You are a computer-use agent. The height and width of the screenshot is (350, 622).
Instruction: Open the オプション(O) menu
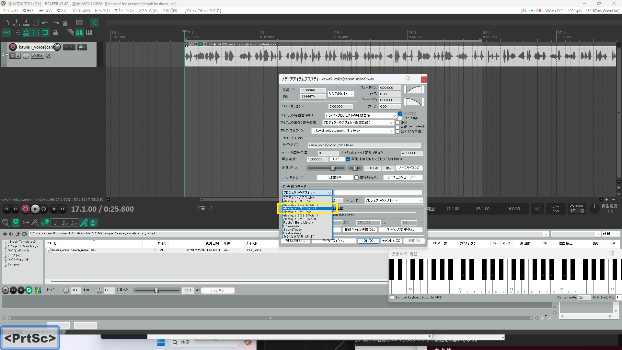(124, 11)
